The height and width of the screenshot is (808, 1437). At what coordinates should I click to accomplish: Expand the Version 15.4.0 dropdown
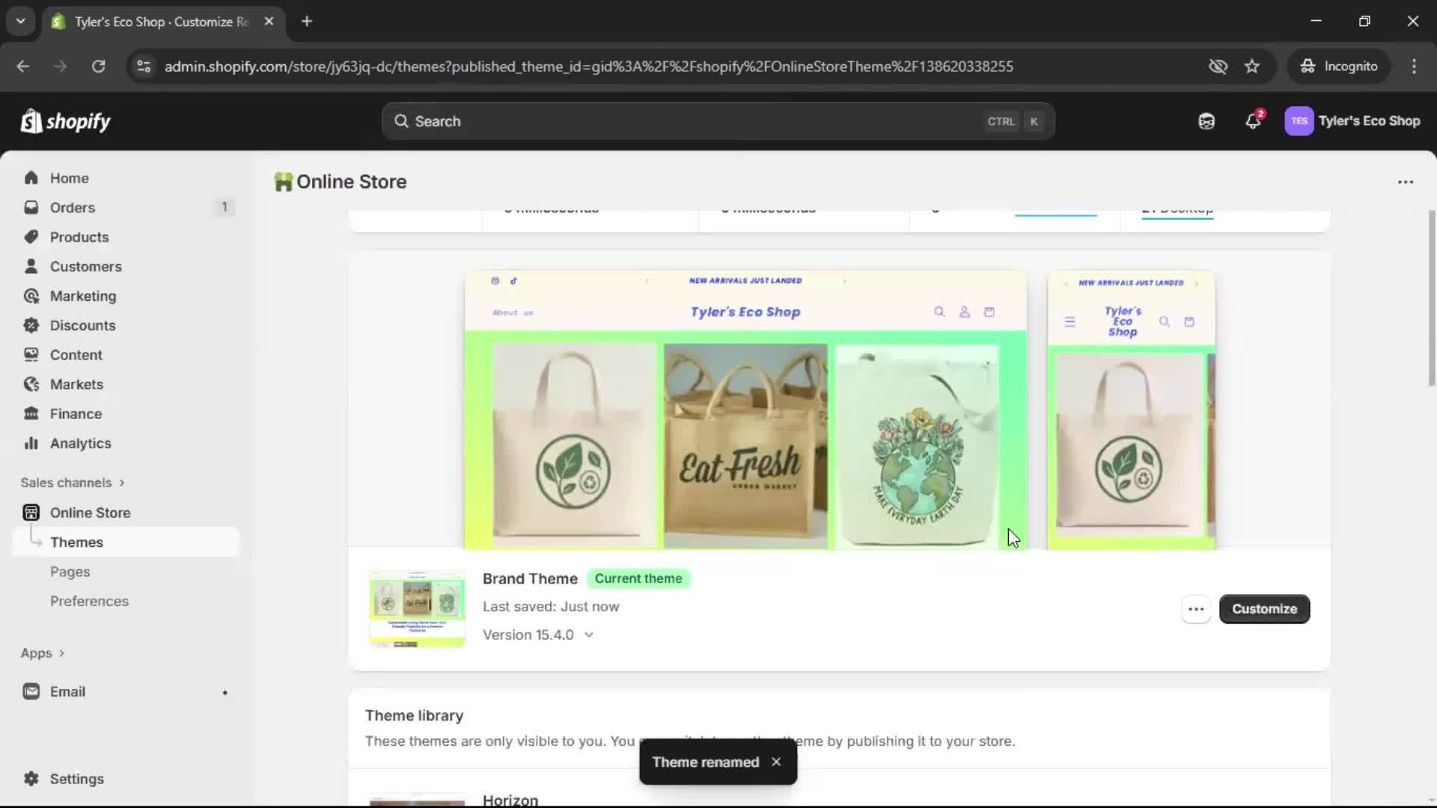tap(588, 635)
